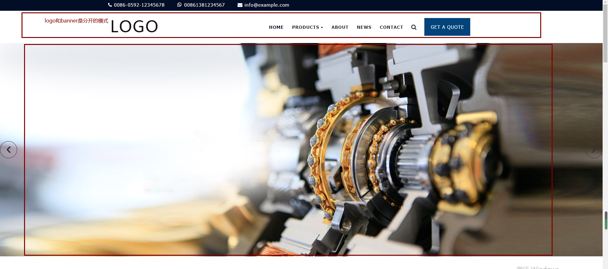Go to previous banner slide arrow

point(9,150)
